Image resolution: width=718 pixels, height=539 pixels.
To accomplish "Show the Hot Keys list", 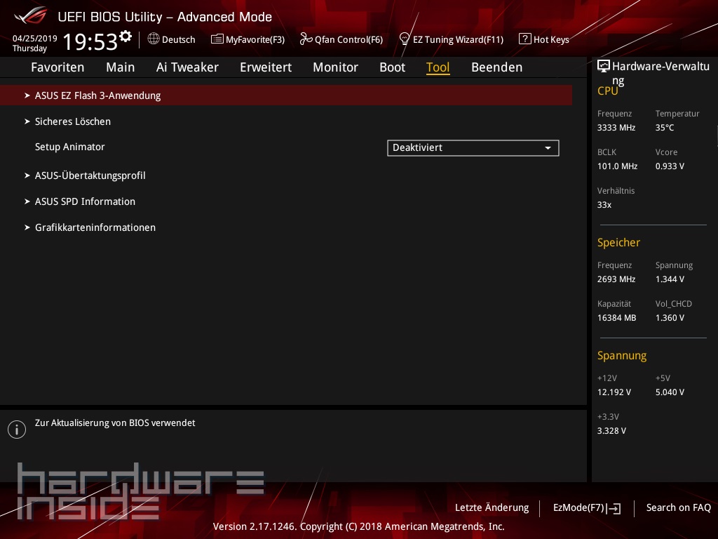I will [x=544, y=39].
